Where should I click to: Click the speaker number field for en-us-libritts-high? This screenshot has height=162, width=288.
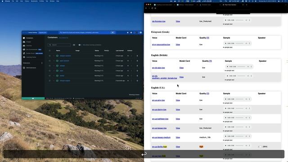260,147
